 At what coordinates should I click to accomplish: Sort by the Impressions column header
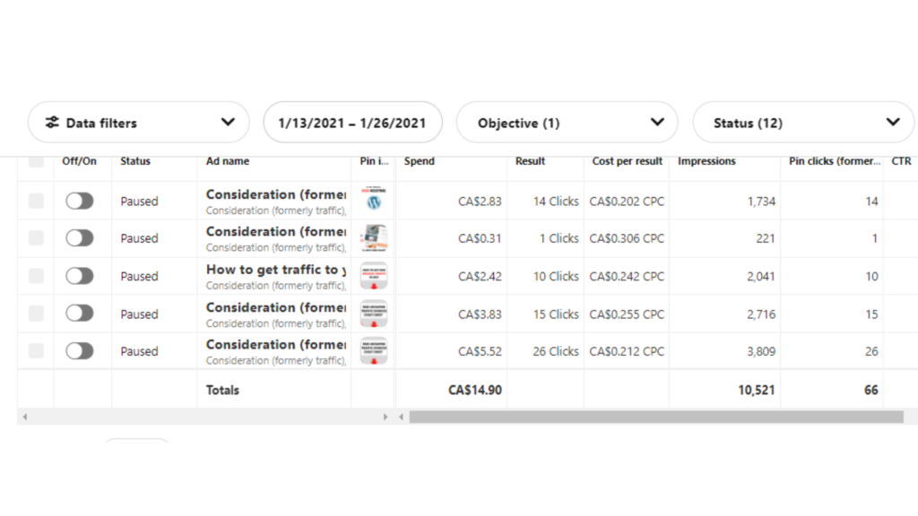[x=706, y=161]
